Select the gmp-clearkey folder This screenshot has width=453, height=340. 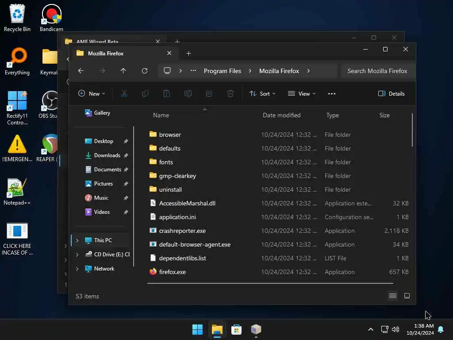pyautogui.click(x=279, y=176)
